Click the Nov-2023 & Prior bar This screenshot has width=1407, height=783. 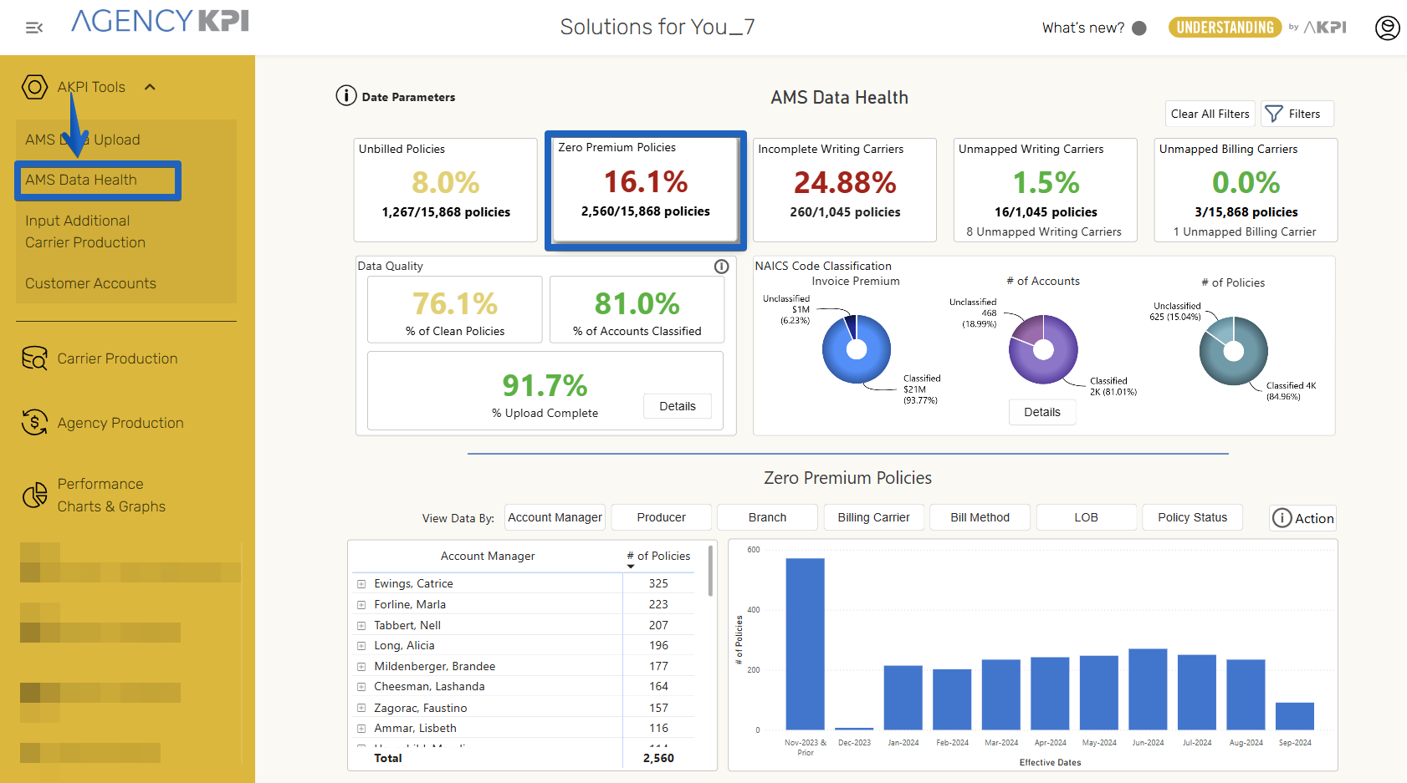click(x=805, y=643)
